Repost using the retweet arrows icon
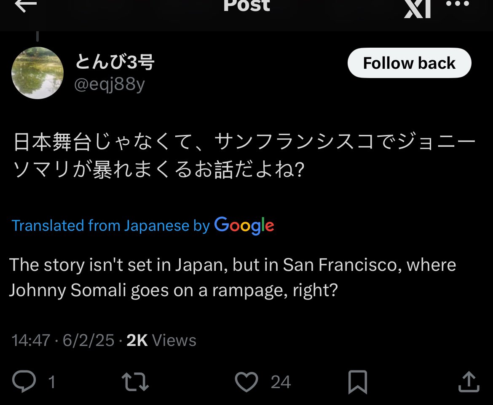 pos(135,382)
